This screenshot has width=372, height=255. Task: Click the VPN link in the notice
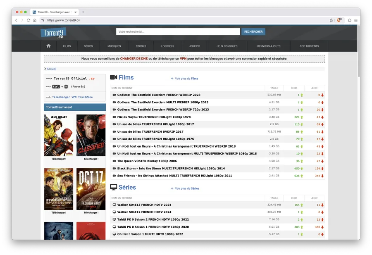pyautogui.click(x=183, y=59)
